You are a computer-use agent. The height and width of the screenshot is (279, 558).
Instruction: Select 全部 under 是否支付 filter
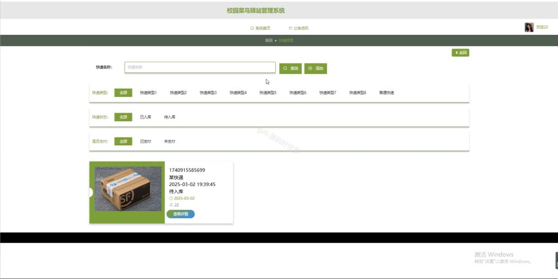(x=123, y=141)
